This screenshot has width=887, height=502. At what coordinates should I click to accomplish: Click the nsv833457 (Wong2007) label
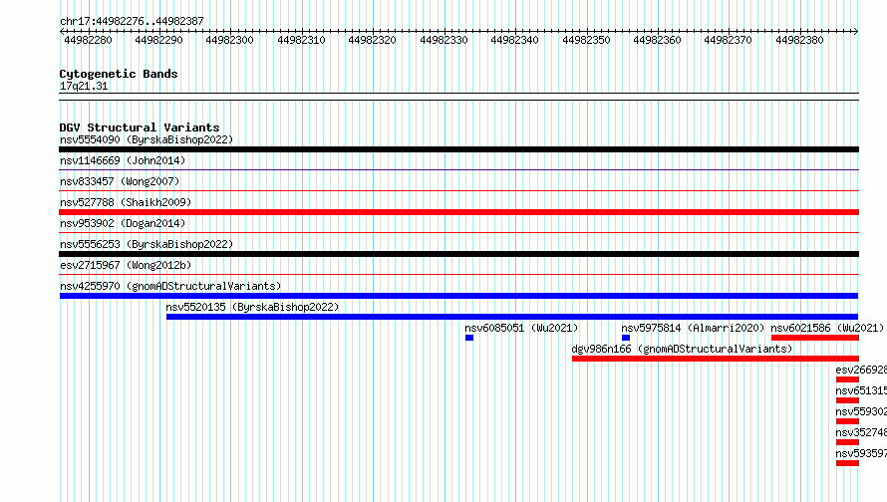[120, 181]
